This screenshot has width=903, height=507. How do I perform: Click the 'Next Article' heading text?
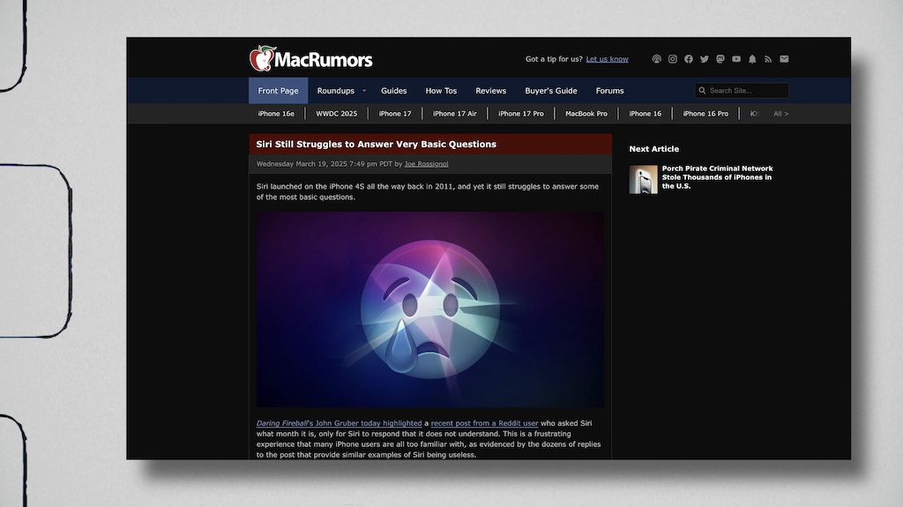(653, 149)
